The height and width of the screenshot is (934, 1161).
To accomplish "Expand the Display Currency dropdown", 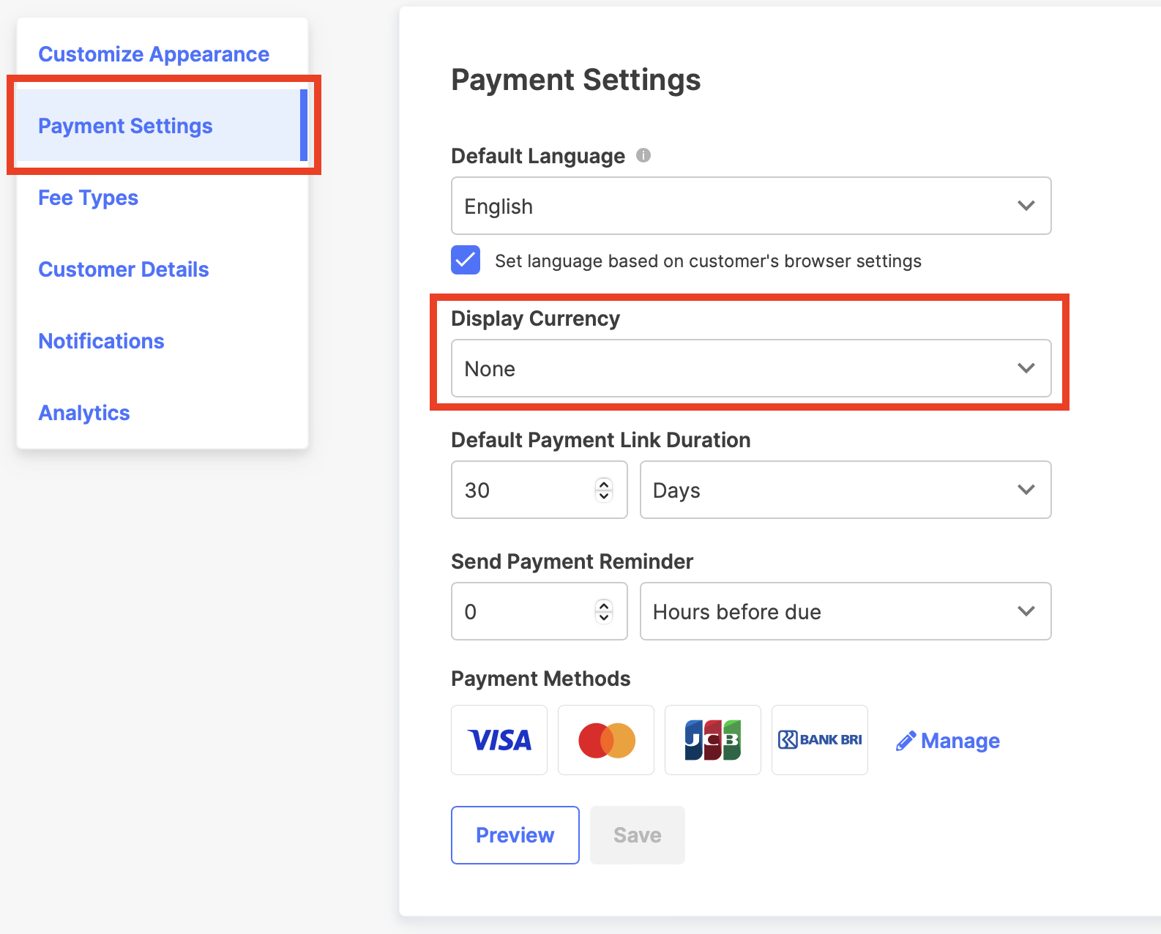I will [751, 368].
